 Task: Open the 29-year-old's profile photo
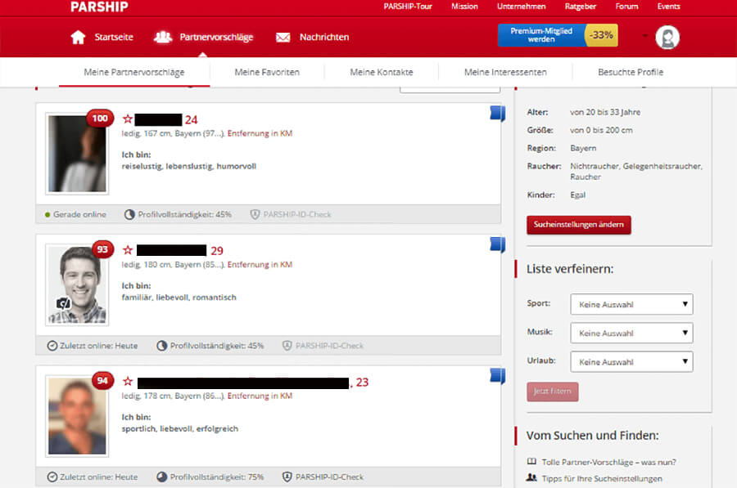[77, 284]
